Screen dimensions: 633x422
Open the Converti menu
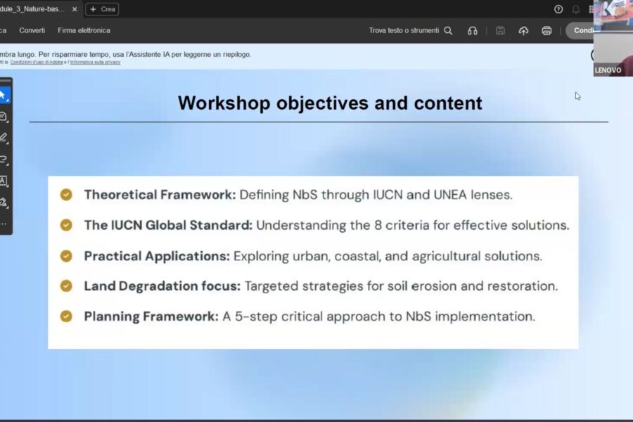[x=32, y=31]
